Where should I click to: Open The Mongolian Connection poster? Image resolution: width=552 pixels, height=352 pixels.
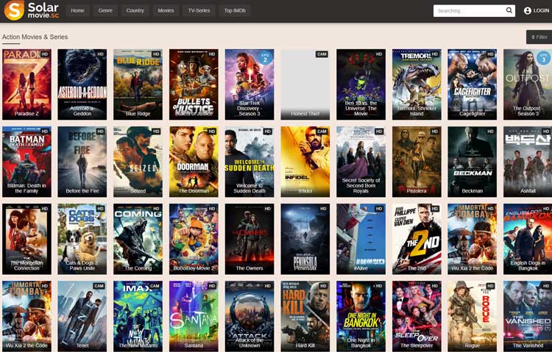pyautogui.click(x=26, y=239)
